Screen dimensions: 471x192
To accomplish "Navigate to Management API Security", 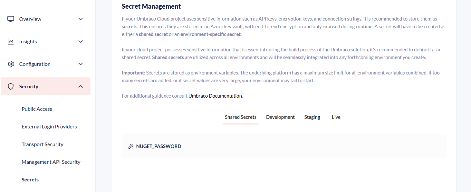I will coord(51,162).
